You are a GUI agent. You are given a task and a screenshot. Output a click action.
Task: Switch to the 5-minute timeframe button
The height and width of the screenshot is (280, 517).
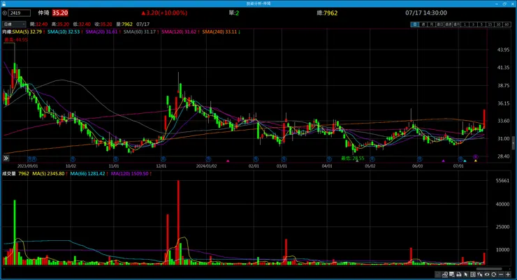pos(481,24)
